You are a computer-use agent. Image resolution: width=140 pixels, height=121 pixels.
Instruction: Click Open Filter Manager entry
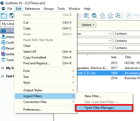click(104, 108)
